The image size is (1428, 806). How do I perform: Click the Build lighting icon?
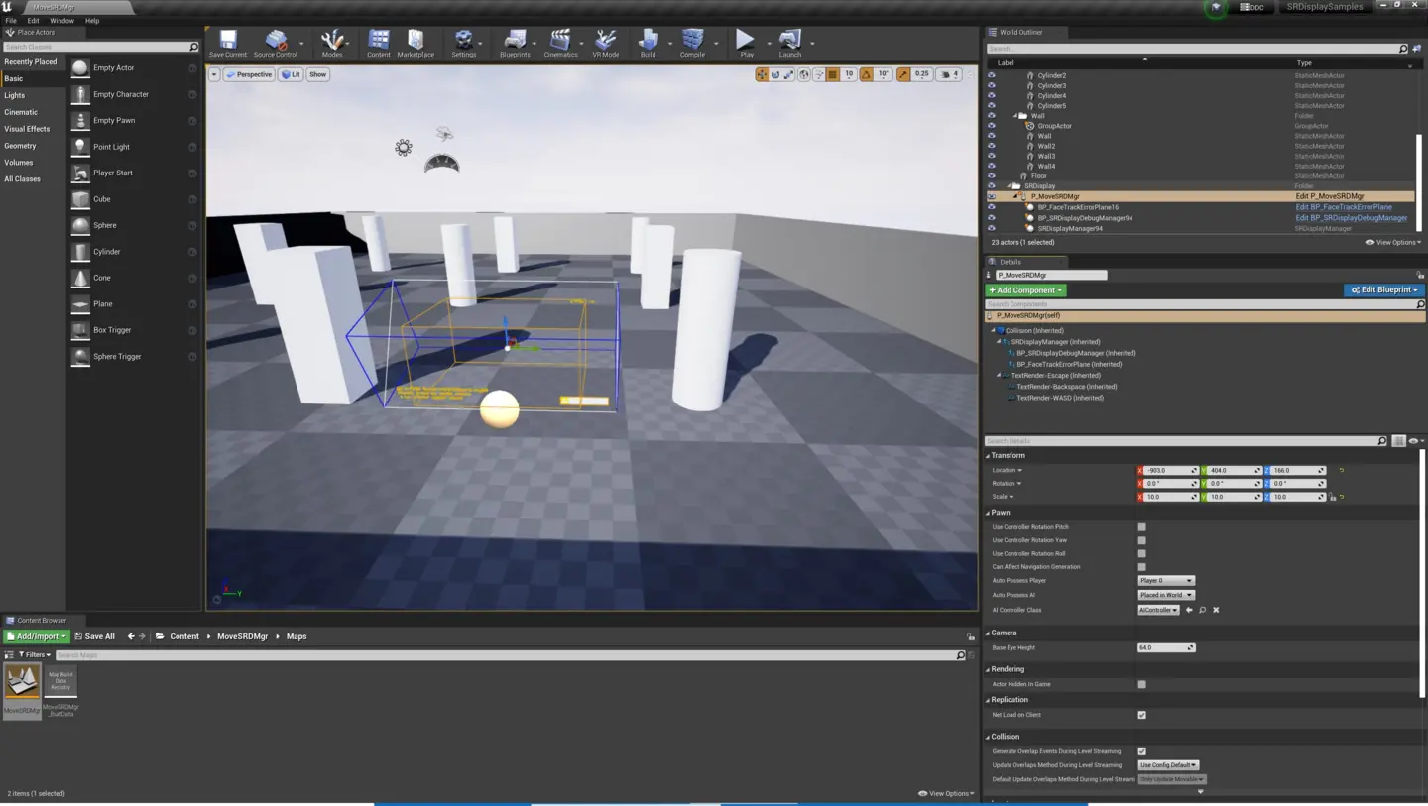(x=648, y=42)
